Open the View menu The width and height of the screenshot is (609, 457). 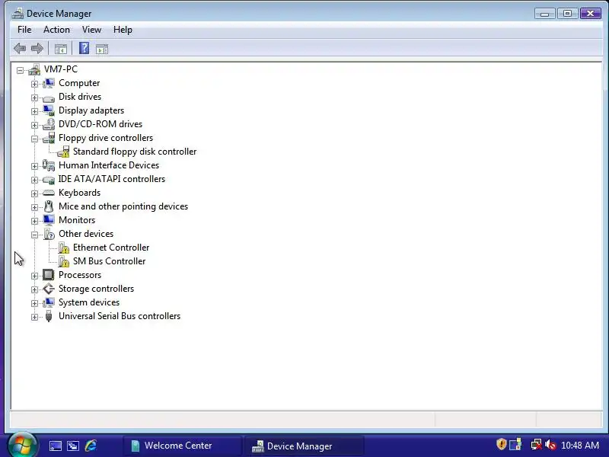pos(91,30)
